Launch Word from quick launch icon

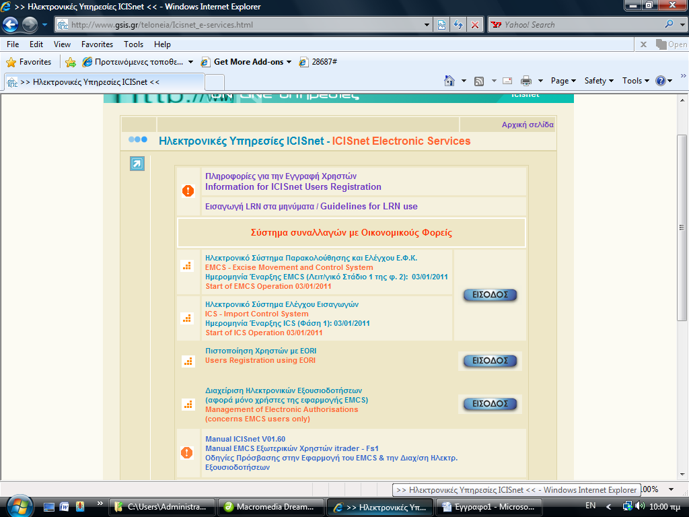tap(64, 507)
